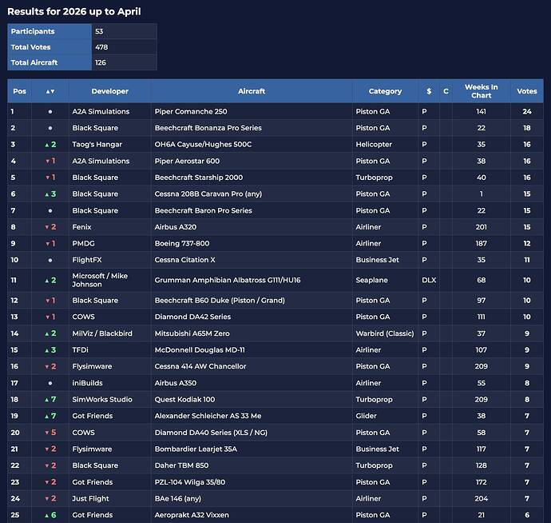551x523 pixels.
Task: Click the 201 weeks value in Fenix row
Action: [x=481, y=227]
